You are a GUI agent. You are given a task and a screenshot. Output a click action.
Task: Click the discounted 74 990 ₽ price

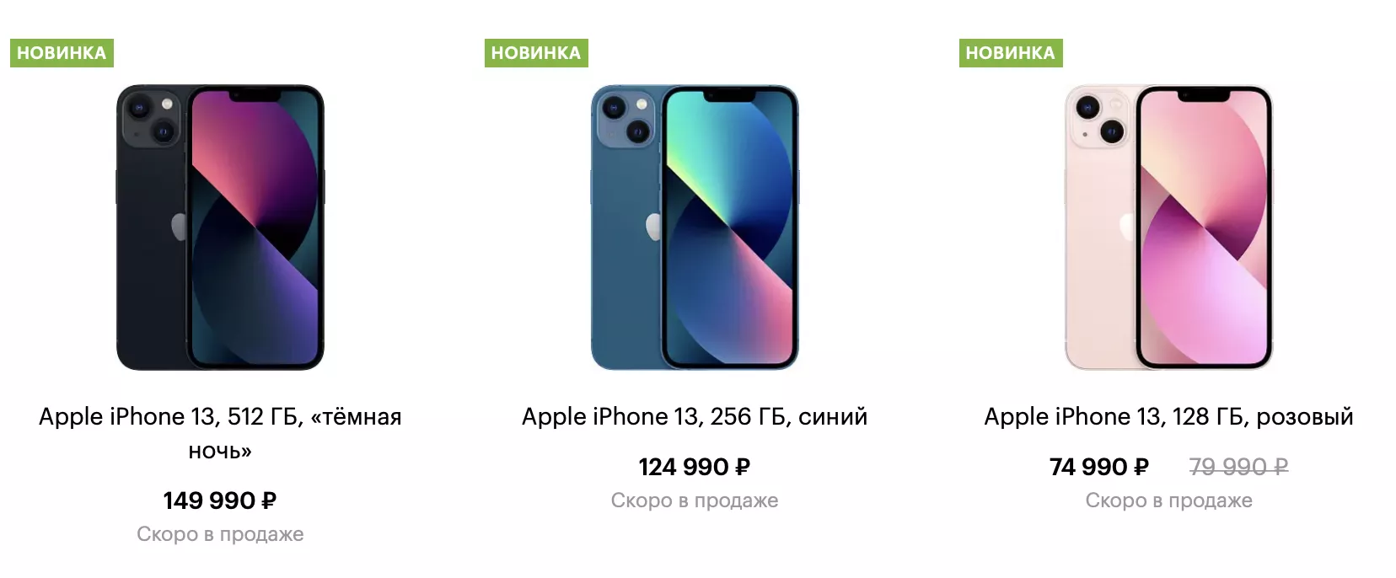click(x=1098, y=467)
